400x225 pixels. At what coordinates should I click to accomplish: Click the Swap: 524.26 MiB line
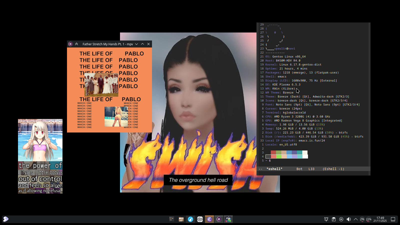(x=294, y=128)
